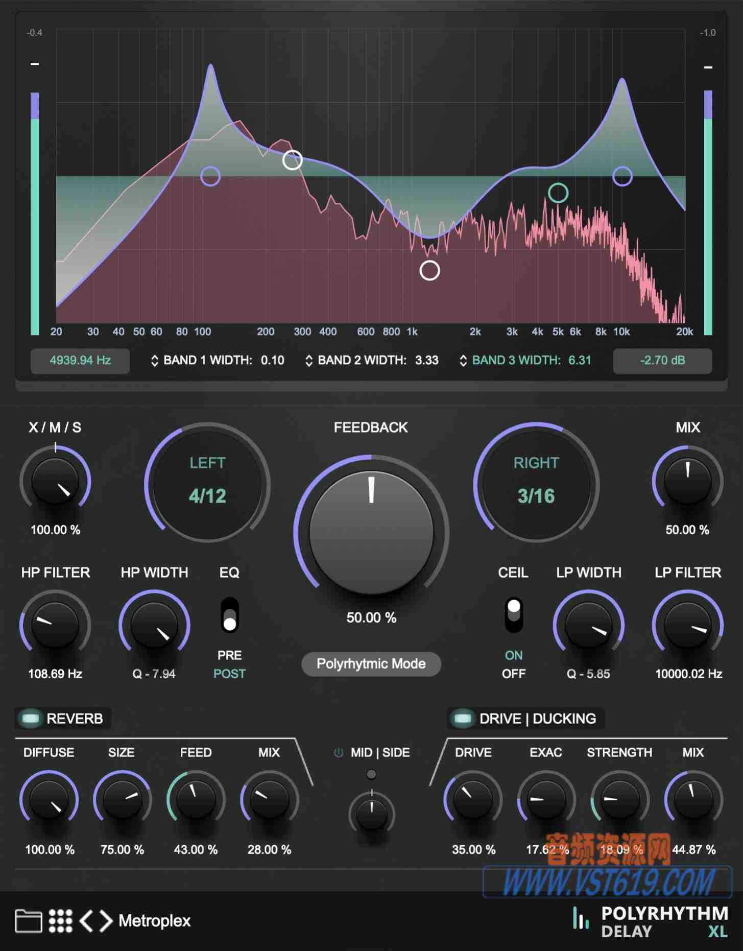This screenshot has width=743, height=951.
Task: Click the X / M / S knob
Action: coord(55,481)
